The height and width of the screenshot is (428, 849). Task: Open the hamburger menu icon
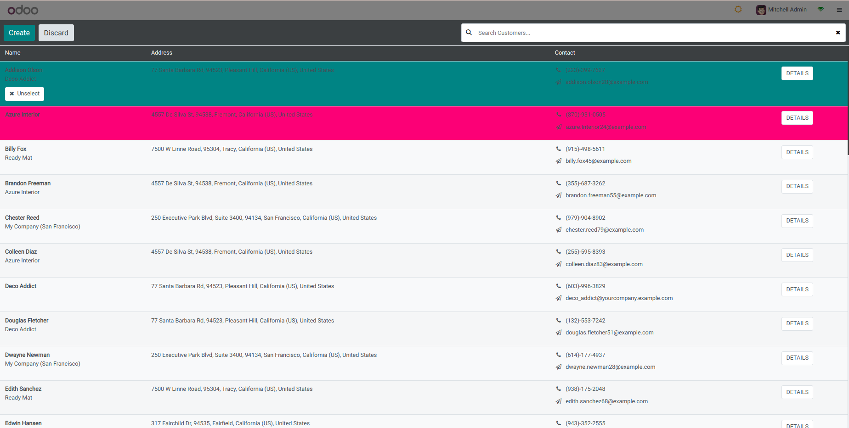[839, 10]
